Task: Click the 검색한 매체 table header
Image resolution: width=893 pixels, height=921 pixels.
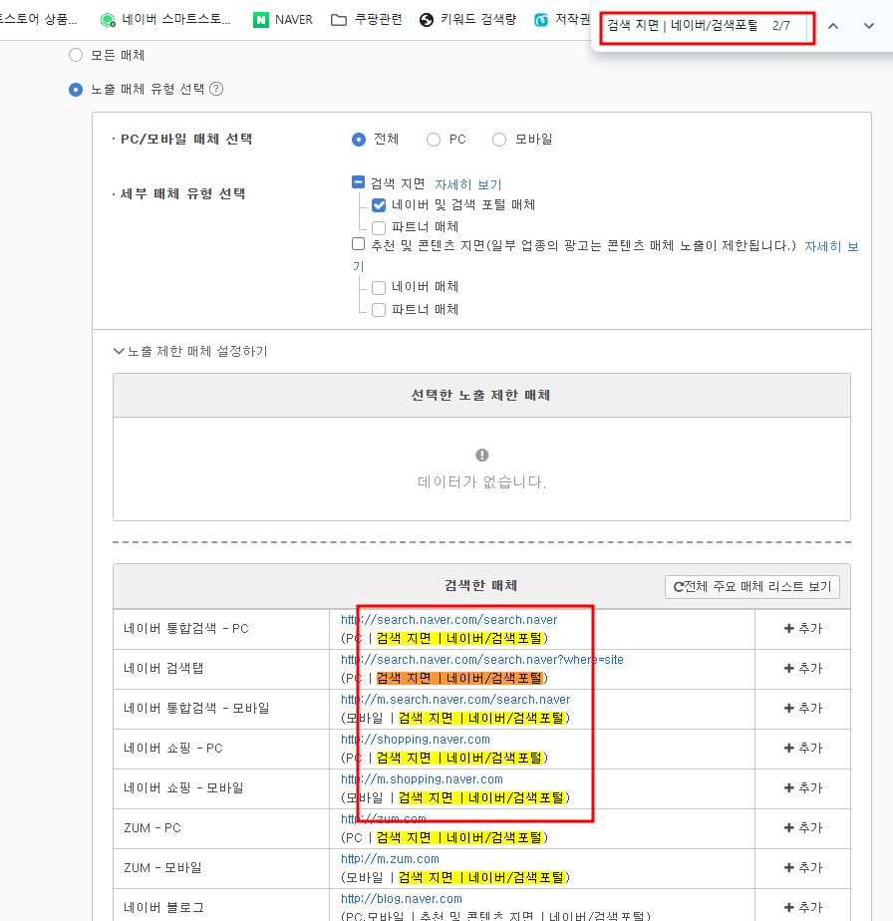Action: point(481,586)
